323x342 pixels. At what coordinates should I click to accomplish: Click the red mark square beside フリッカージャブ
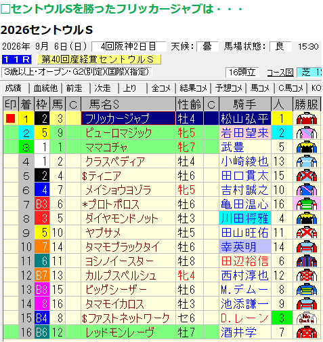[x=11, y=118]
